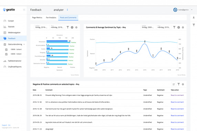
Task: Open the from date field in the occurrence chart
Action: [x=42, y=27]
